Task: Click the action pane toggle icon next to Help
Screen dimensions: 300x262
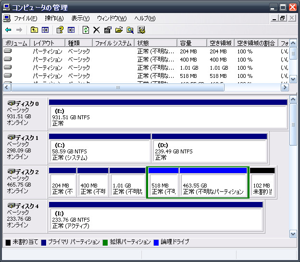Action: click(71, 30)
